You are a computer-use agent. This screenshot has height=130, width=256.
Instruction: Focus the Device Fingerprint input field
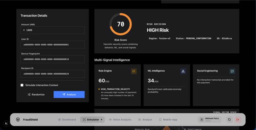[x=53, y=59]
